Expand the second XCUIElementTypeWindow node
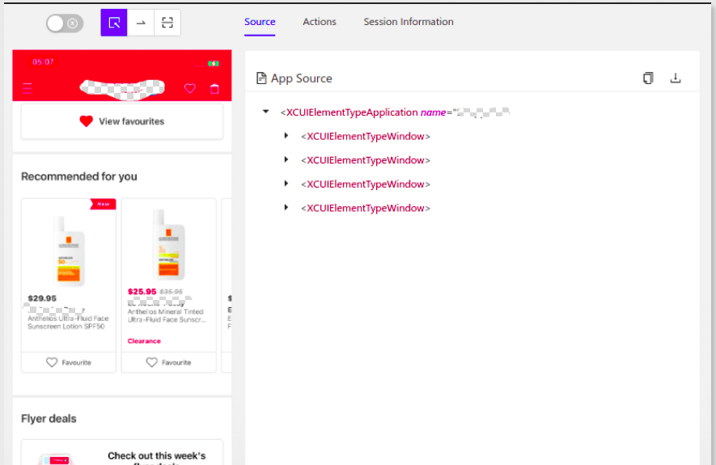 (286, 159)
